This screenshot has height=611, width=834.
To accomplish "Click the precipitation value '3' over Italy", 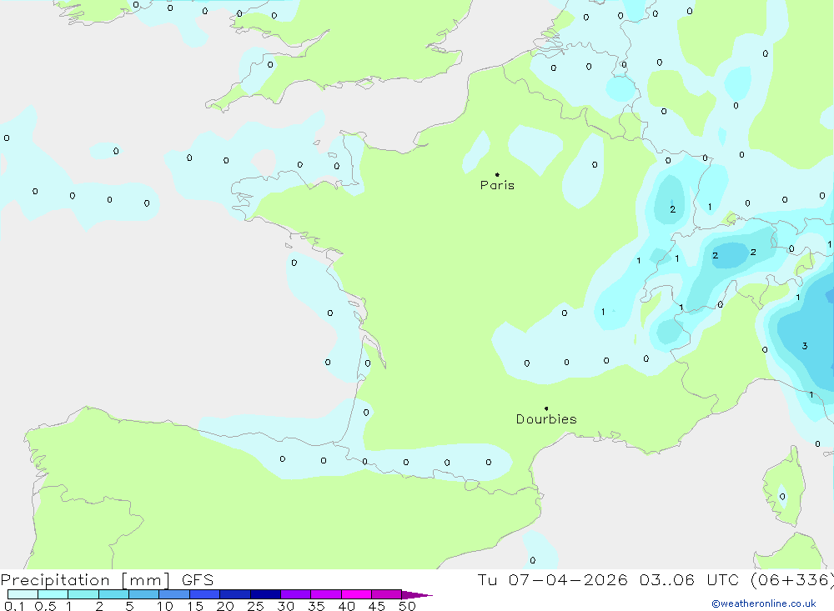I will [x=805, y=346].
